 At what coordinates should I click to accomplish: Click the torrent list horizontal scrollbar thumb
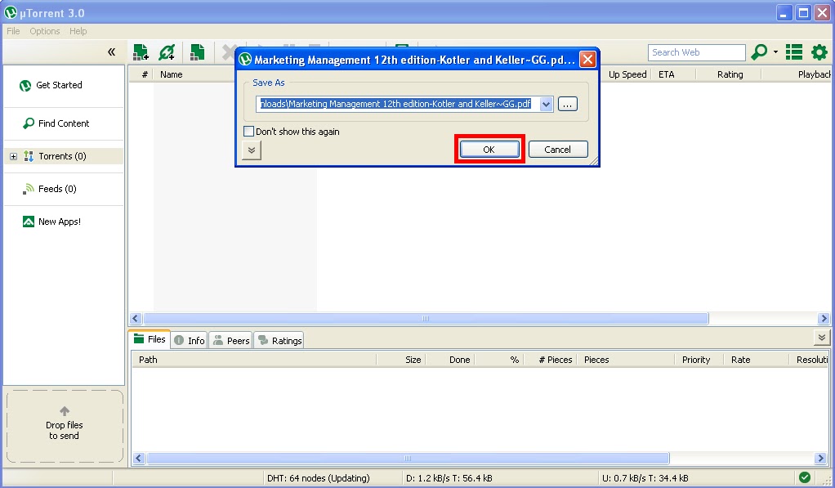click(x=426, y=319)
